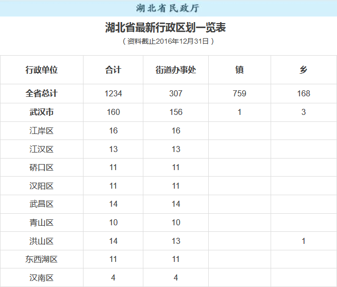
Task: Click the 湖北省民政厅 header title
Action: pyautogui.click(x=167, y=9)
